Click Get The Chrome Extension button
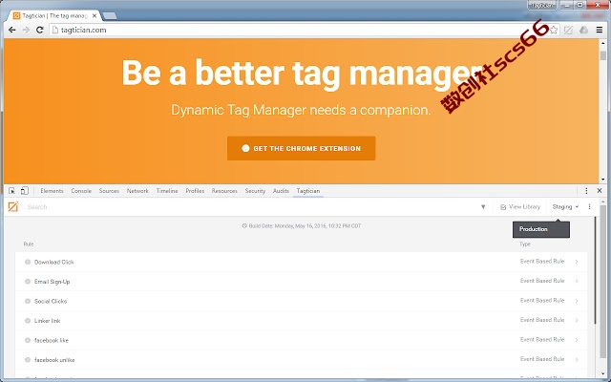 point(302,148)
